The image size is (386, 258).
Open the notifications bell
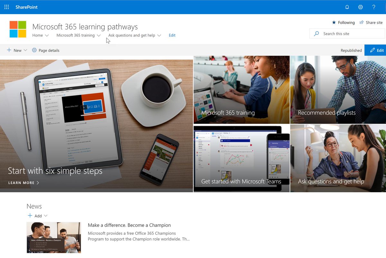[x=347, y=7]
